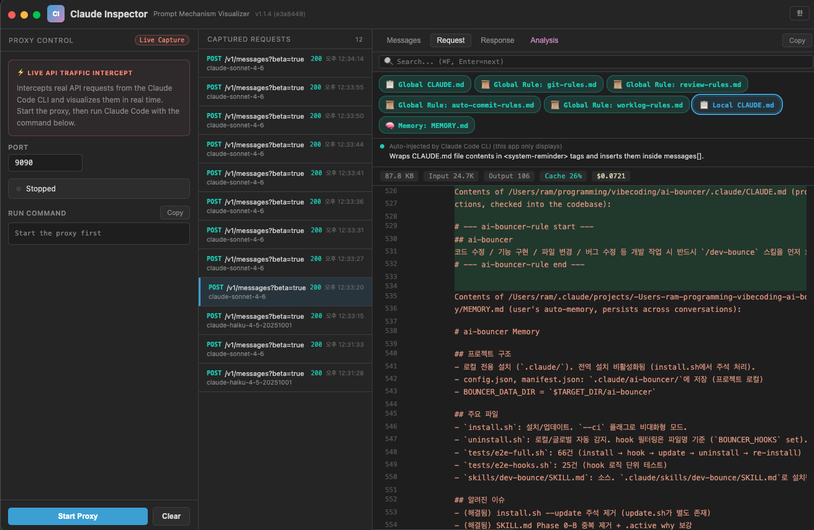Click the clipboard icon on the Local CLAUDE.md chip
Image resolution: width=814 pixels, height=530 pixels.
704,105
